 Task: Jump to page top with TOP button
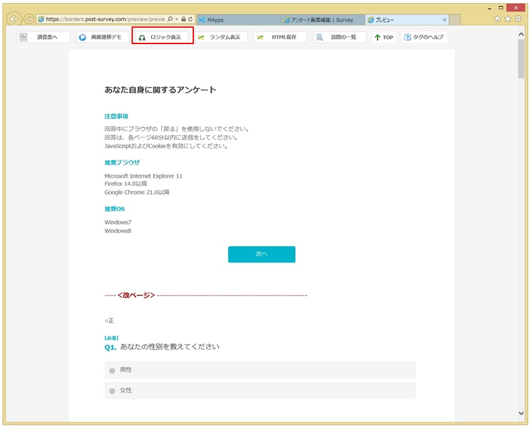coord(384,37)
